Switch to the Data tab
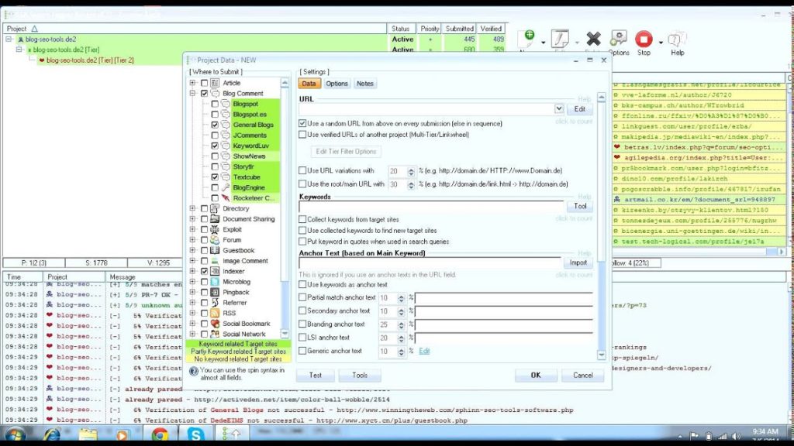Viewport: 794px width, 446px height. coord(309,84)
